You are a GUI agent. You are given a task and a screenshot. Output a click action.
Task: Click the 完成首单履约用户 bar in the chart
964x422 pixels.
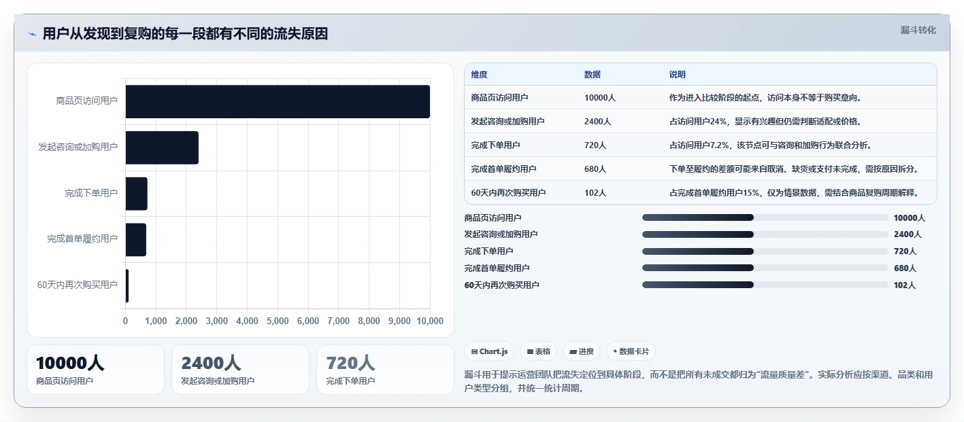(x=136, y=240)
